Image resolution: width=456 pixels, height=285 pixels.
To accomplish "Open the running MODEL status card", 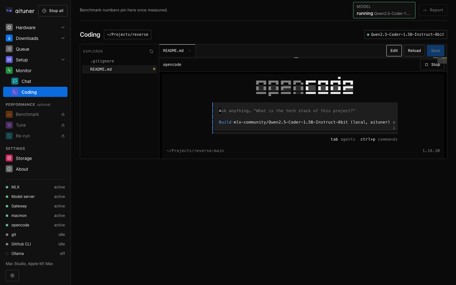I will (x=384, y=10).
